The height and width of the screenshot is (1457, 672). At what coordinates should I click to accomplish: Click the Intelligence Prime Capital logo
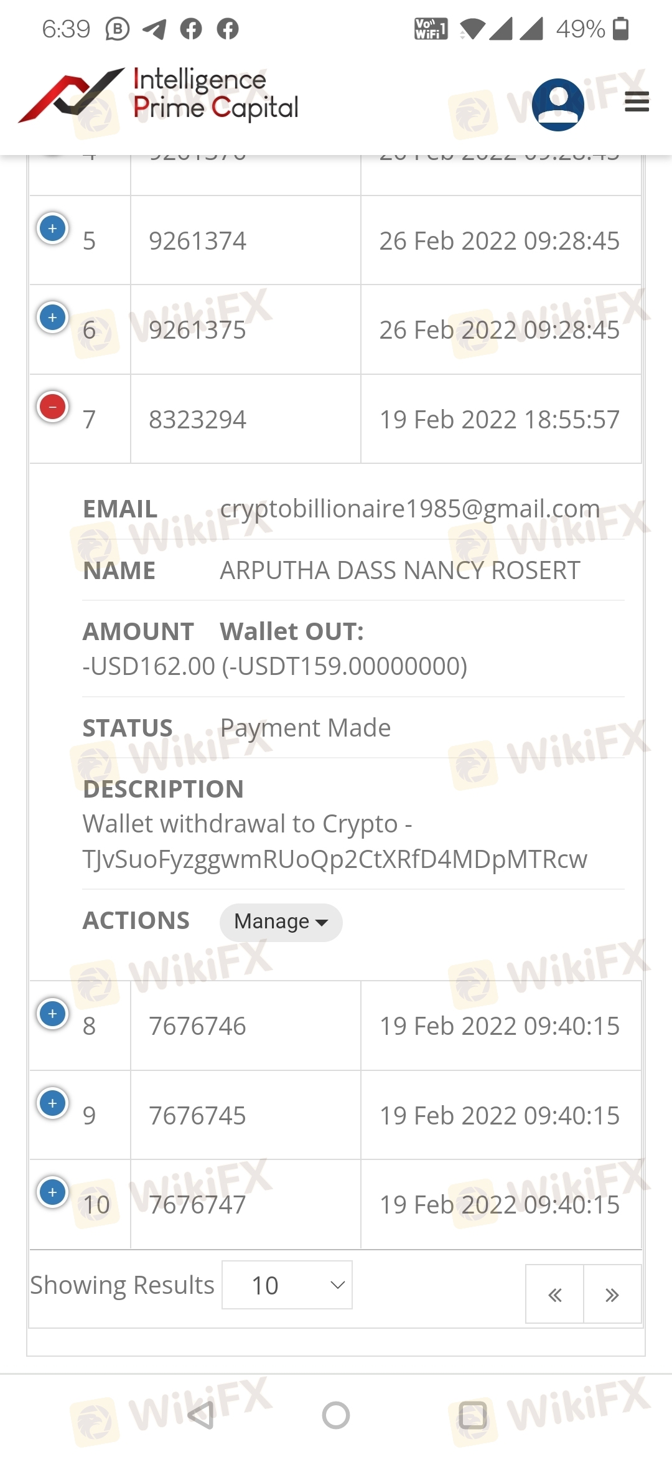[x=159, y=95]
